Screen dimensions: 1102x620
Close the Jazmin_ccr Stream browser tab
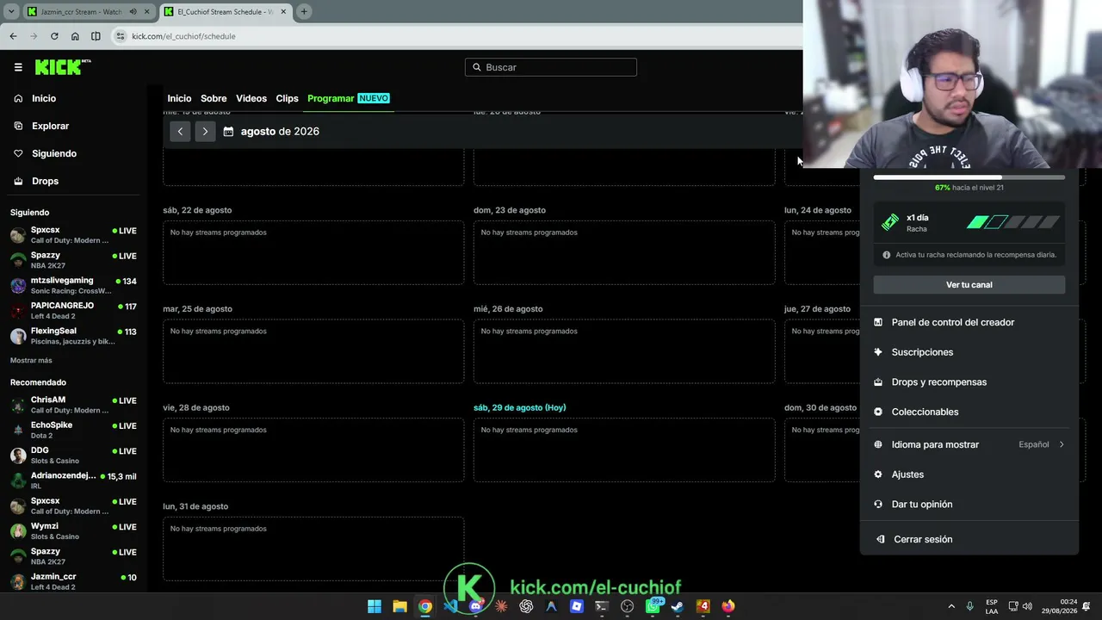145,12
